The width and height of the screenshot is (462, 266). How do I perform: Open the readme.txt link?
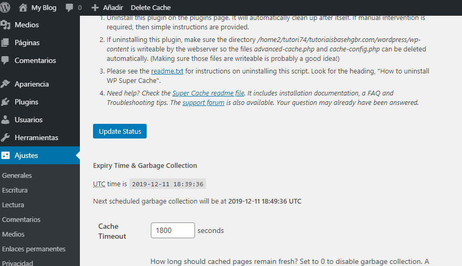coord(167,71)
